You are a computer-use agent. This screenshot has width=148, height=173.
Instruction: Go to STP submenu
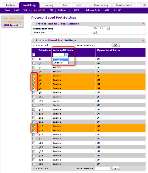click(x=52, y=10)
